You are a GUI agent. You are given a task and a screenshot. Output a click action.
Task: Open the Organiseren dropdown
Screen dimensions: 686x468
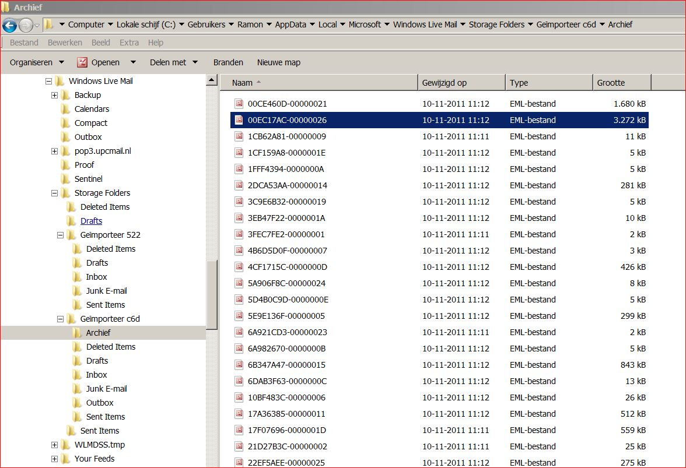(37, 62)
